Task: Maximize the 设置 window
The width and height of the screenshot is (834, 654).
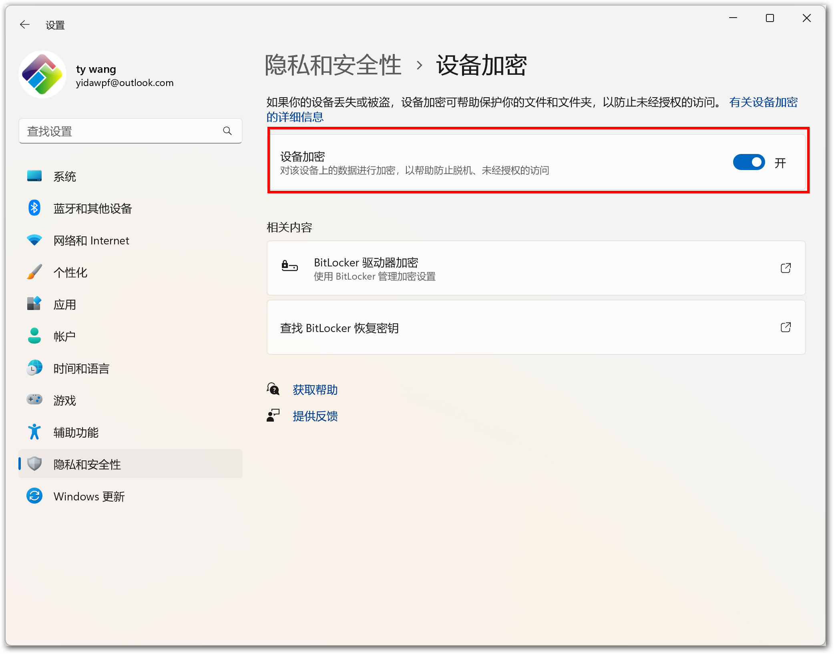Action: pos(770,18)
